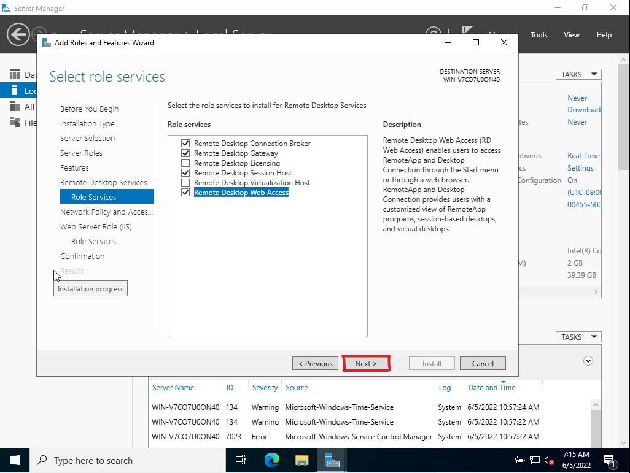The height and width of the screenshot is (473, 630).
Task: Uncheck Remote Desktop Web Access
Action: [185, 193]
